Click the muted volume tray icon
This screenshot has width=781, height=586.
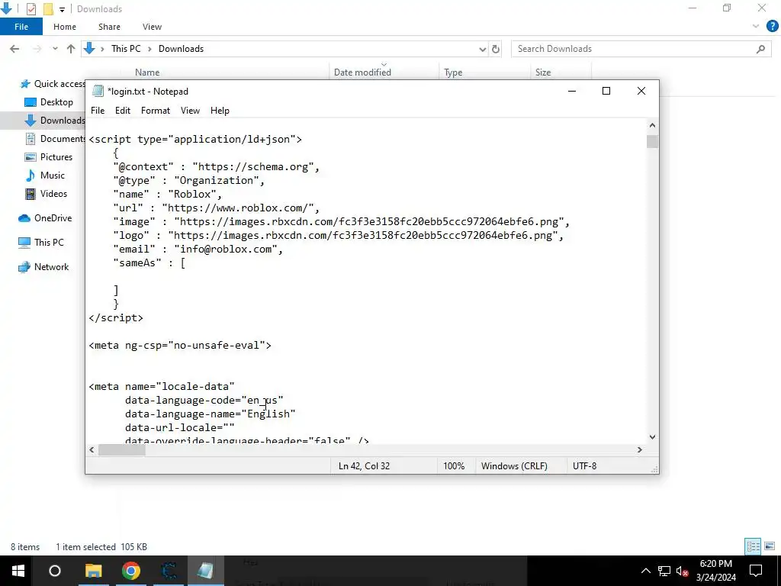pos(683,571)
